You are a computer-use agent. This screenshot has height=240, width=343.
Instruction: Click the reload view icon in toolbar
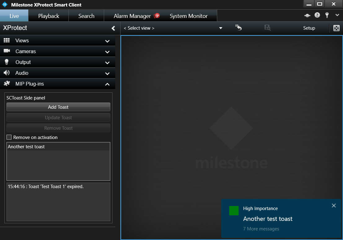click(x=238, y=28)
